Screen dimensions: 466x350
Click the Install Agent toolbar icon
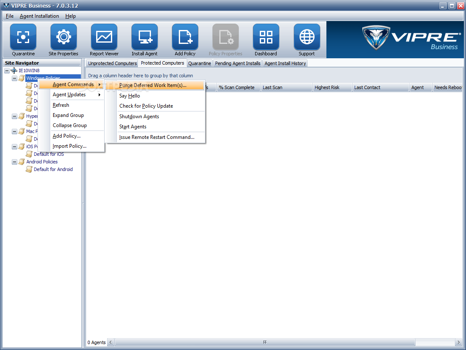[144, 37]
